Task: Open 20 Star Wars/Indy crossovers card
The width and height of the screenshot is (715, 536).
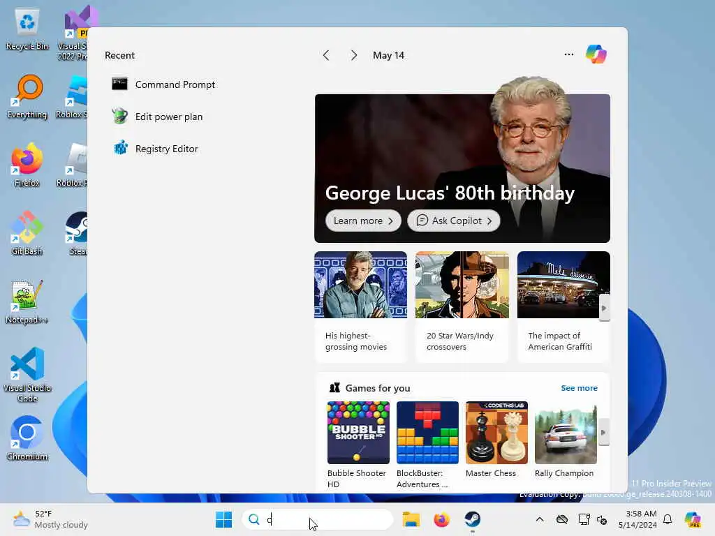Action: pyautogui.click(x=462, y=306)
